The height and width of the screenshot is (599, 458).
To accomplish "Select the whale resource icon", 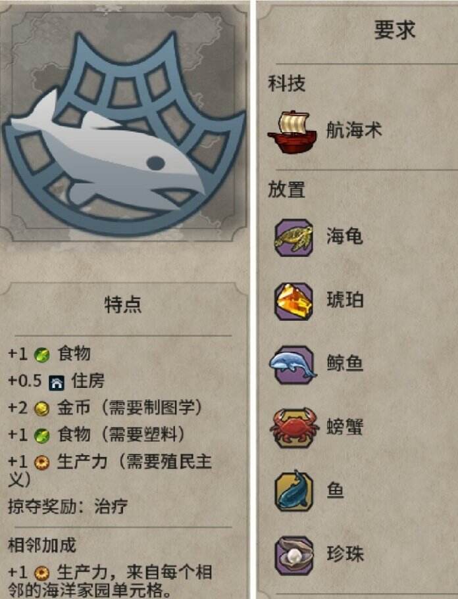I will (293, 365).
